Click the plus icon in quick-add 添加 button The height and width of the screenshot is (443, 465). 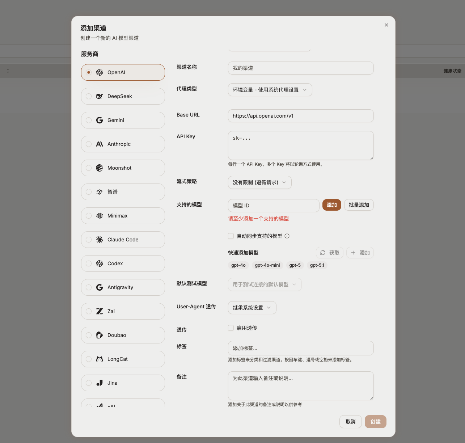coord(353,253)
